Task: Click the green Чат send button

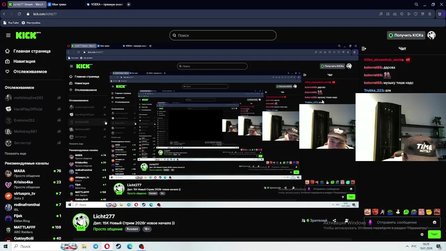Action: pos(434,234)
